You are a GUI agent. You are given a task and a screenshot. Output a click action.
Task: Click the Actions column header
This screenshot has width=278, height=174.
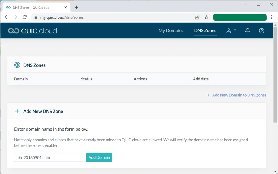(x=140, y=79)
